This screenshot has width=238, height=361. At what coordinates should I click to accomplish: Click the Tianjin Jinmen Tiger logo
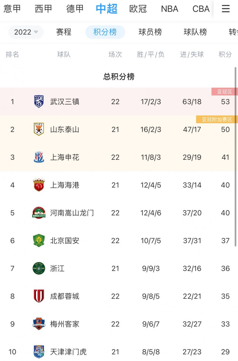pyautogui.click(x=38, y=352)
